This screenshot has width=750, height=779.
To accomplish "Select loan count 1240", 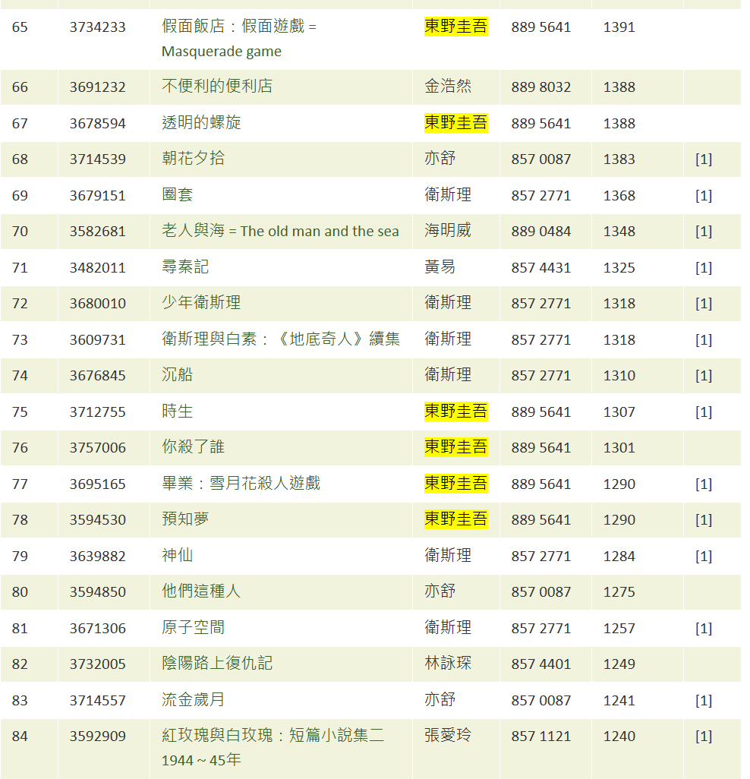I will [619, 736].
